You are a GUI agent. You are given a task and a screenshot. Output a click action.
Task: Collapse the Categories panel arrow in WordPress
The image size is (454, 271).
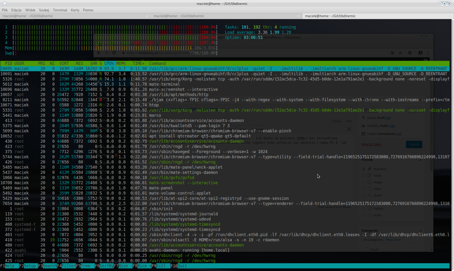(420, 231)
